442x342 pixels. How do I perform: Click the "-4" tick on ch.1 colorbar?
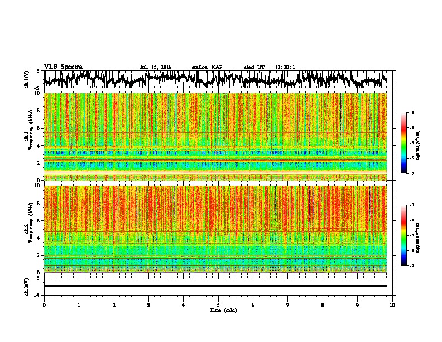[411, 128]
